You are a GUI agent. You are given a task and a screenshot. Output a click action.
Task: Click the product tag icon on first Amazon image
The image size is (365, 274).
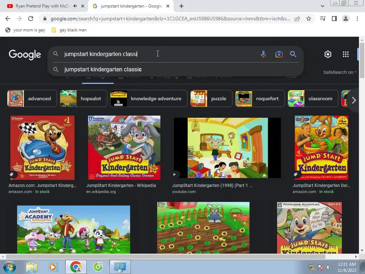tap(12, 174)
